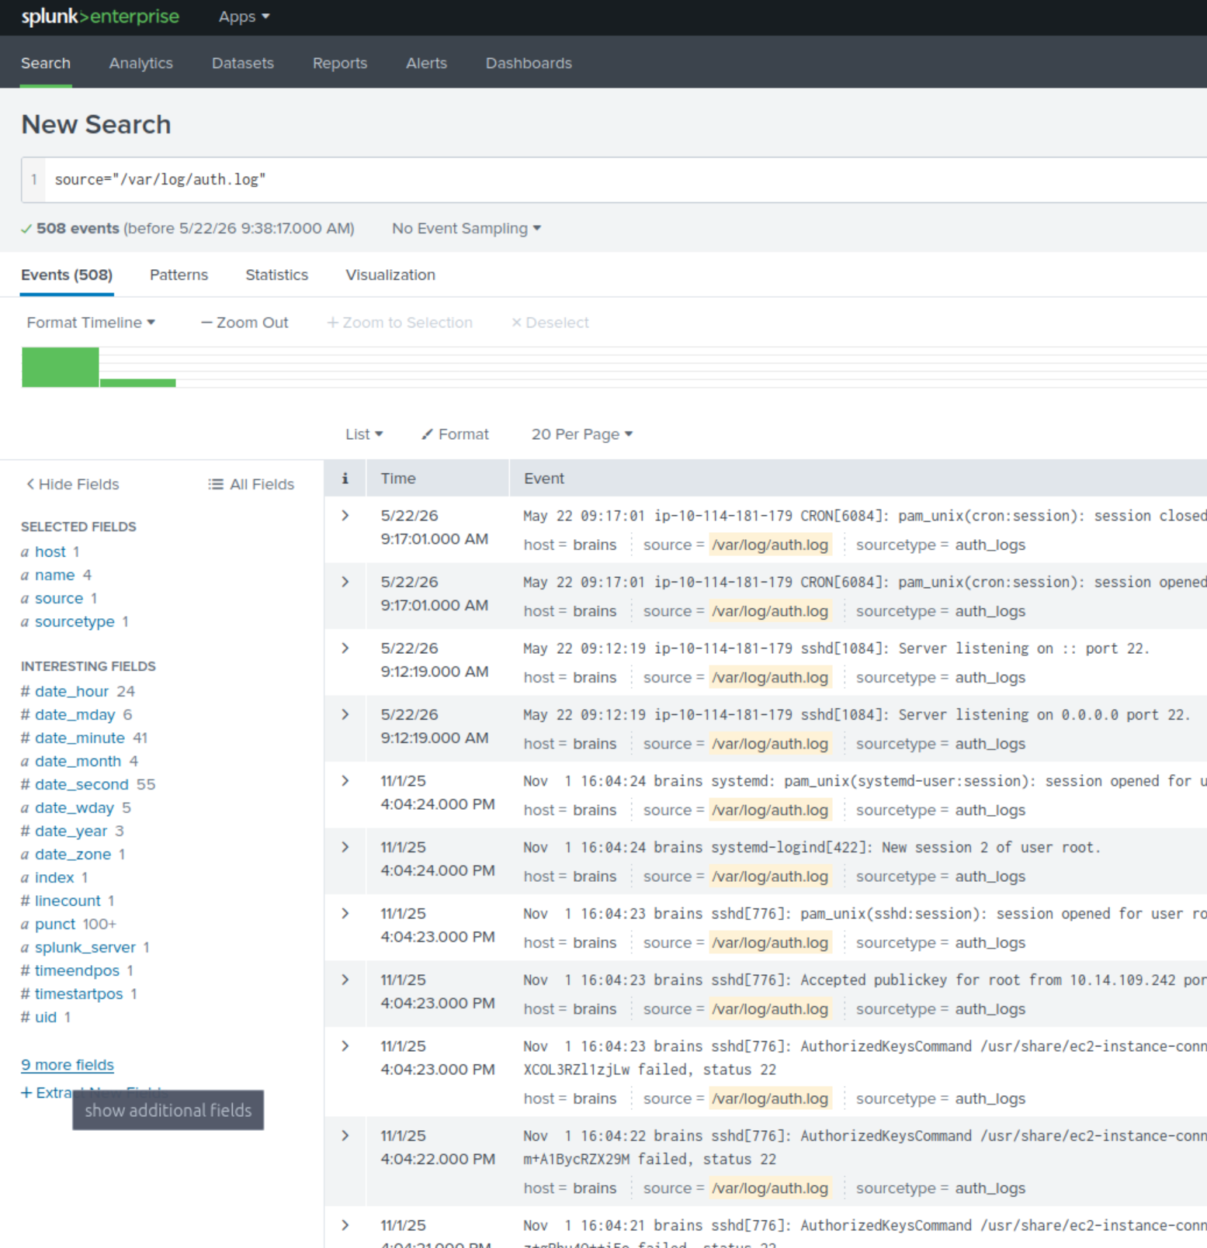Open the uid interesting field

coord(46,1017)
